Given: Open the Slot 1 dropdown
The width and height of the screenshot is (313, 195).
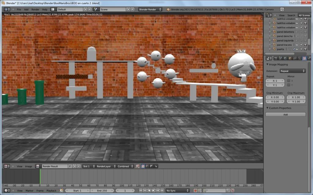Looking at the screenshot, I should [x=89, y=166].
